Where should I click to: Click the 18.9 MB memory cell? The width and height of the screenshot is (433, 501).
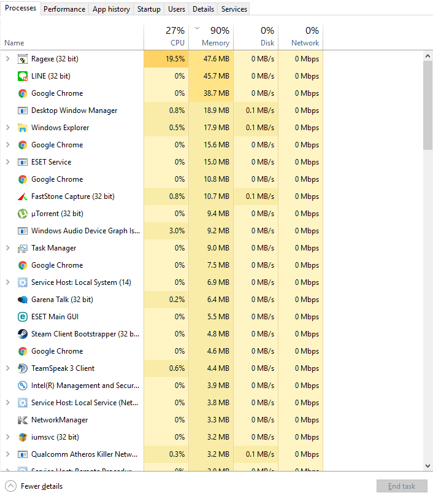tap(211, 111)
